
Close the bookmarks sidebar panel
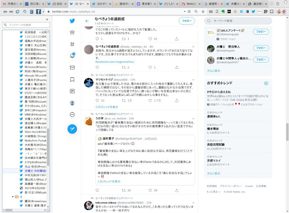47,19
